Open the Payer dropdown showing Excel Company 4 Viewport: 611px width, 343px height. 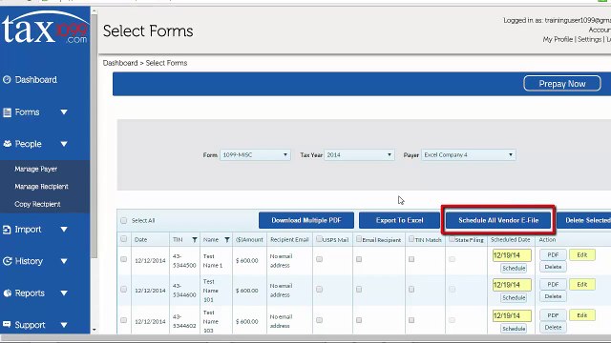pyautogui.click(x=469, y=154)
